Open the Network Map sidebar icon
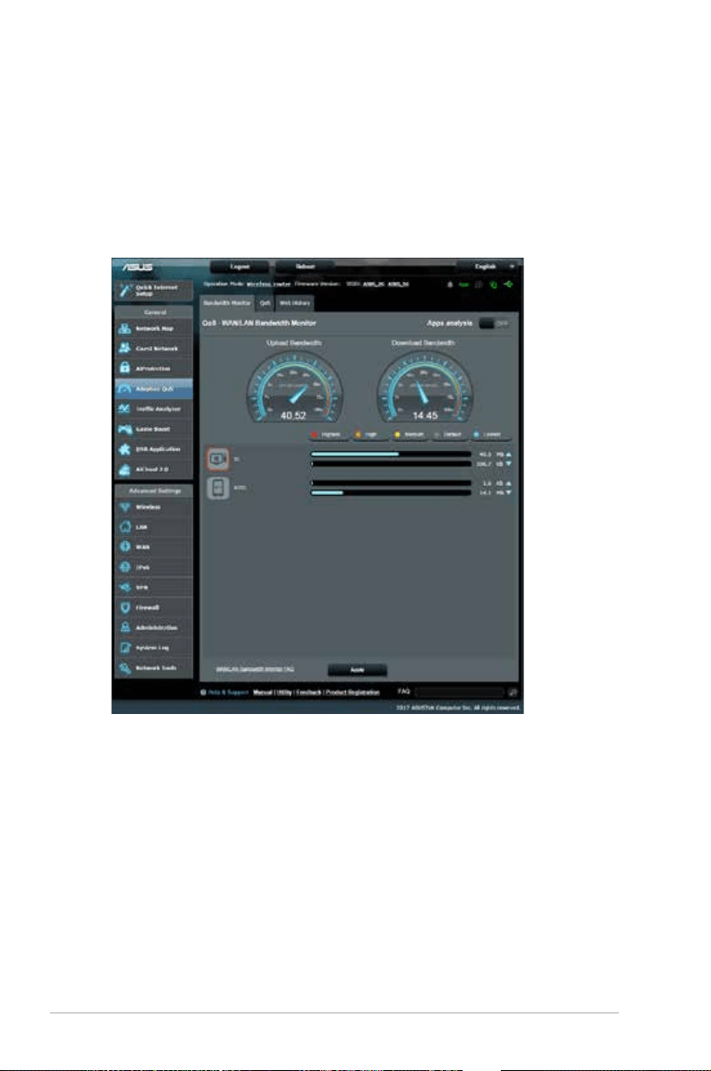 pos(125,328)
